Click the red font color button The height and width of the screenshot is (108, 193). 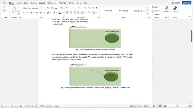click(60, 13)
